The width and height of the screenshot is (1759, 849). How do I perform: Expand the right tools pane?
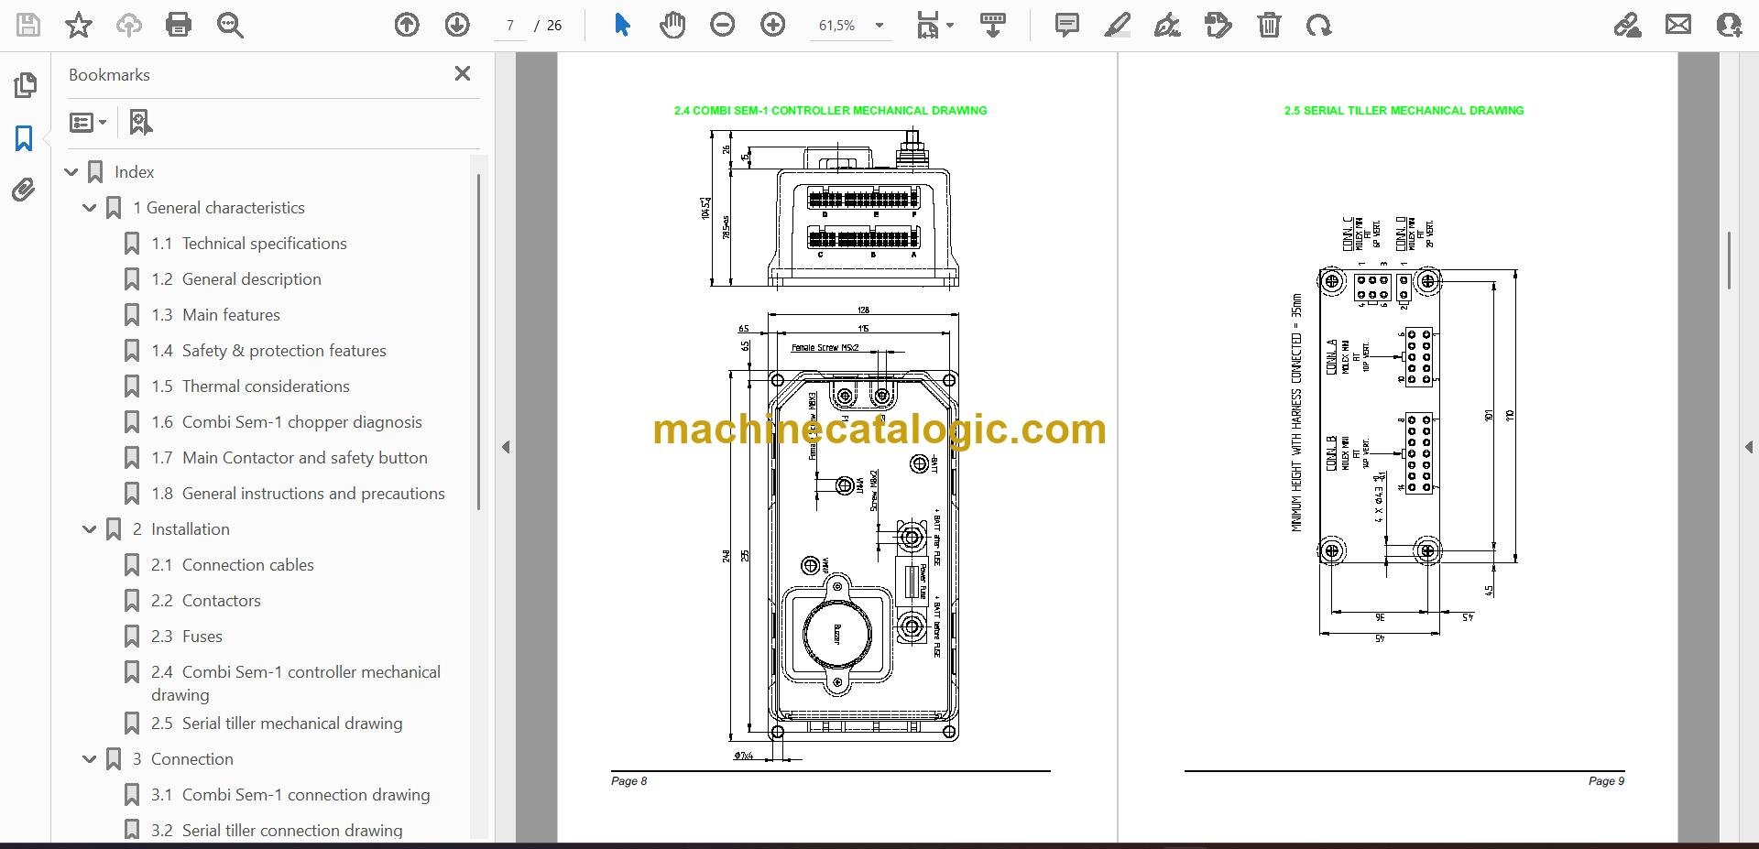(1748, 447)
